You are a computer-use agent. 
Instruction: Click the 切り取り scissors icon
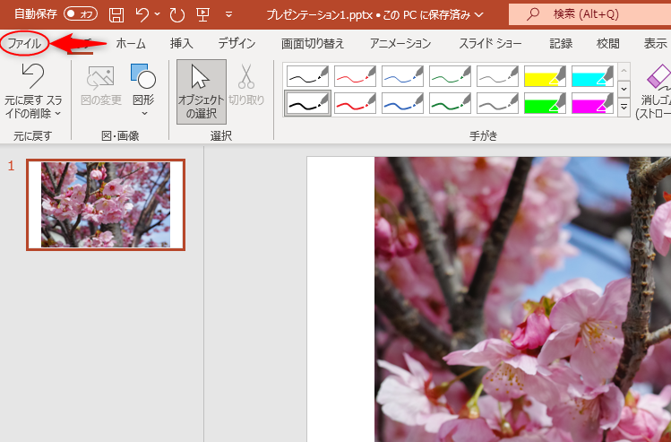click(246, 85)
